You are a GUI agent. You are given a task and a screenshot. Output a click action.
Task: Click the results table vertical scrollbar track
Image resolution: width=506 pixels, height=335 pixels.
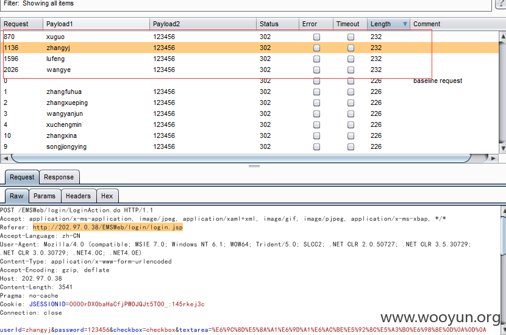(503, 92)
